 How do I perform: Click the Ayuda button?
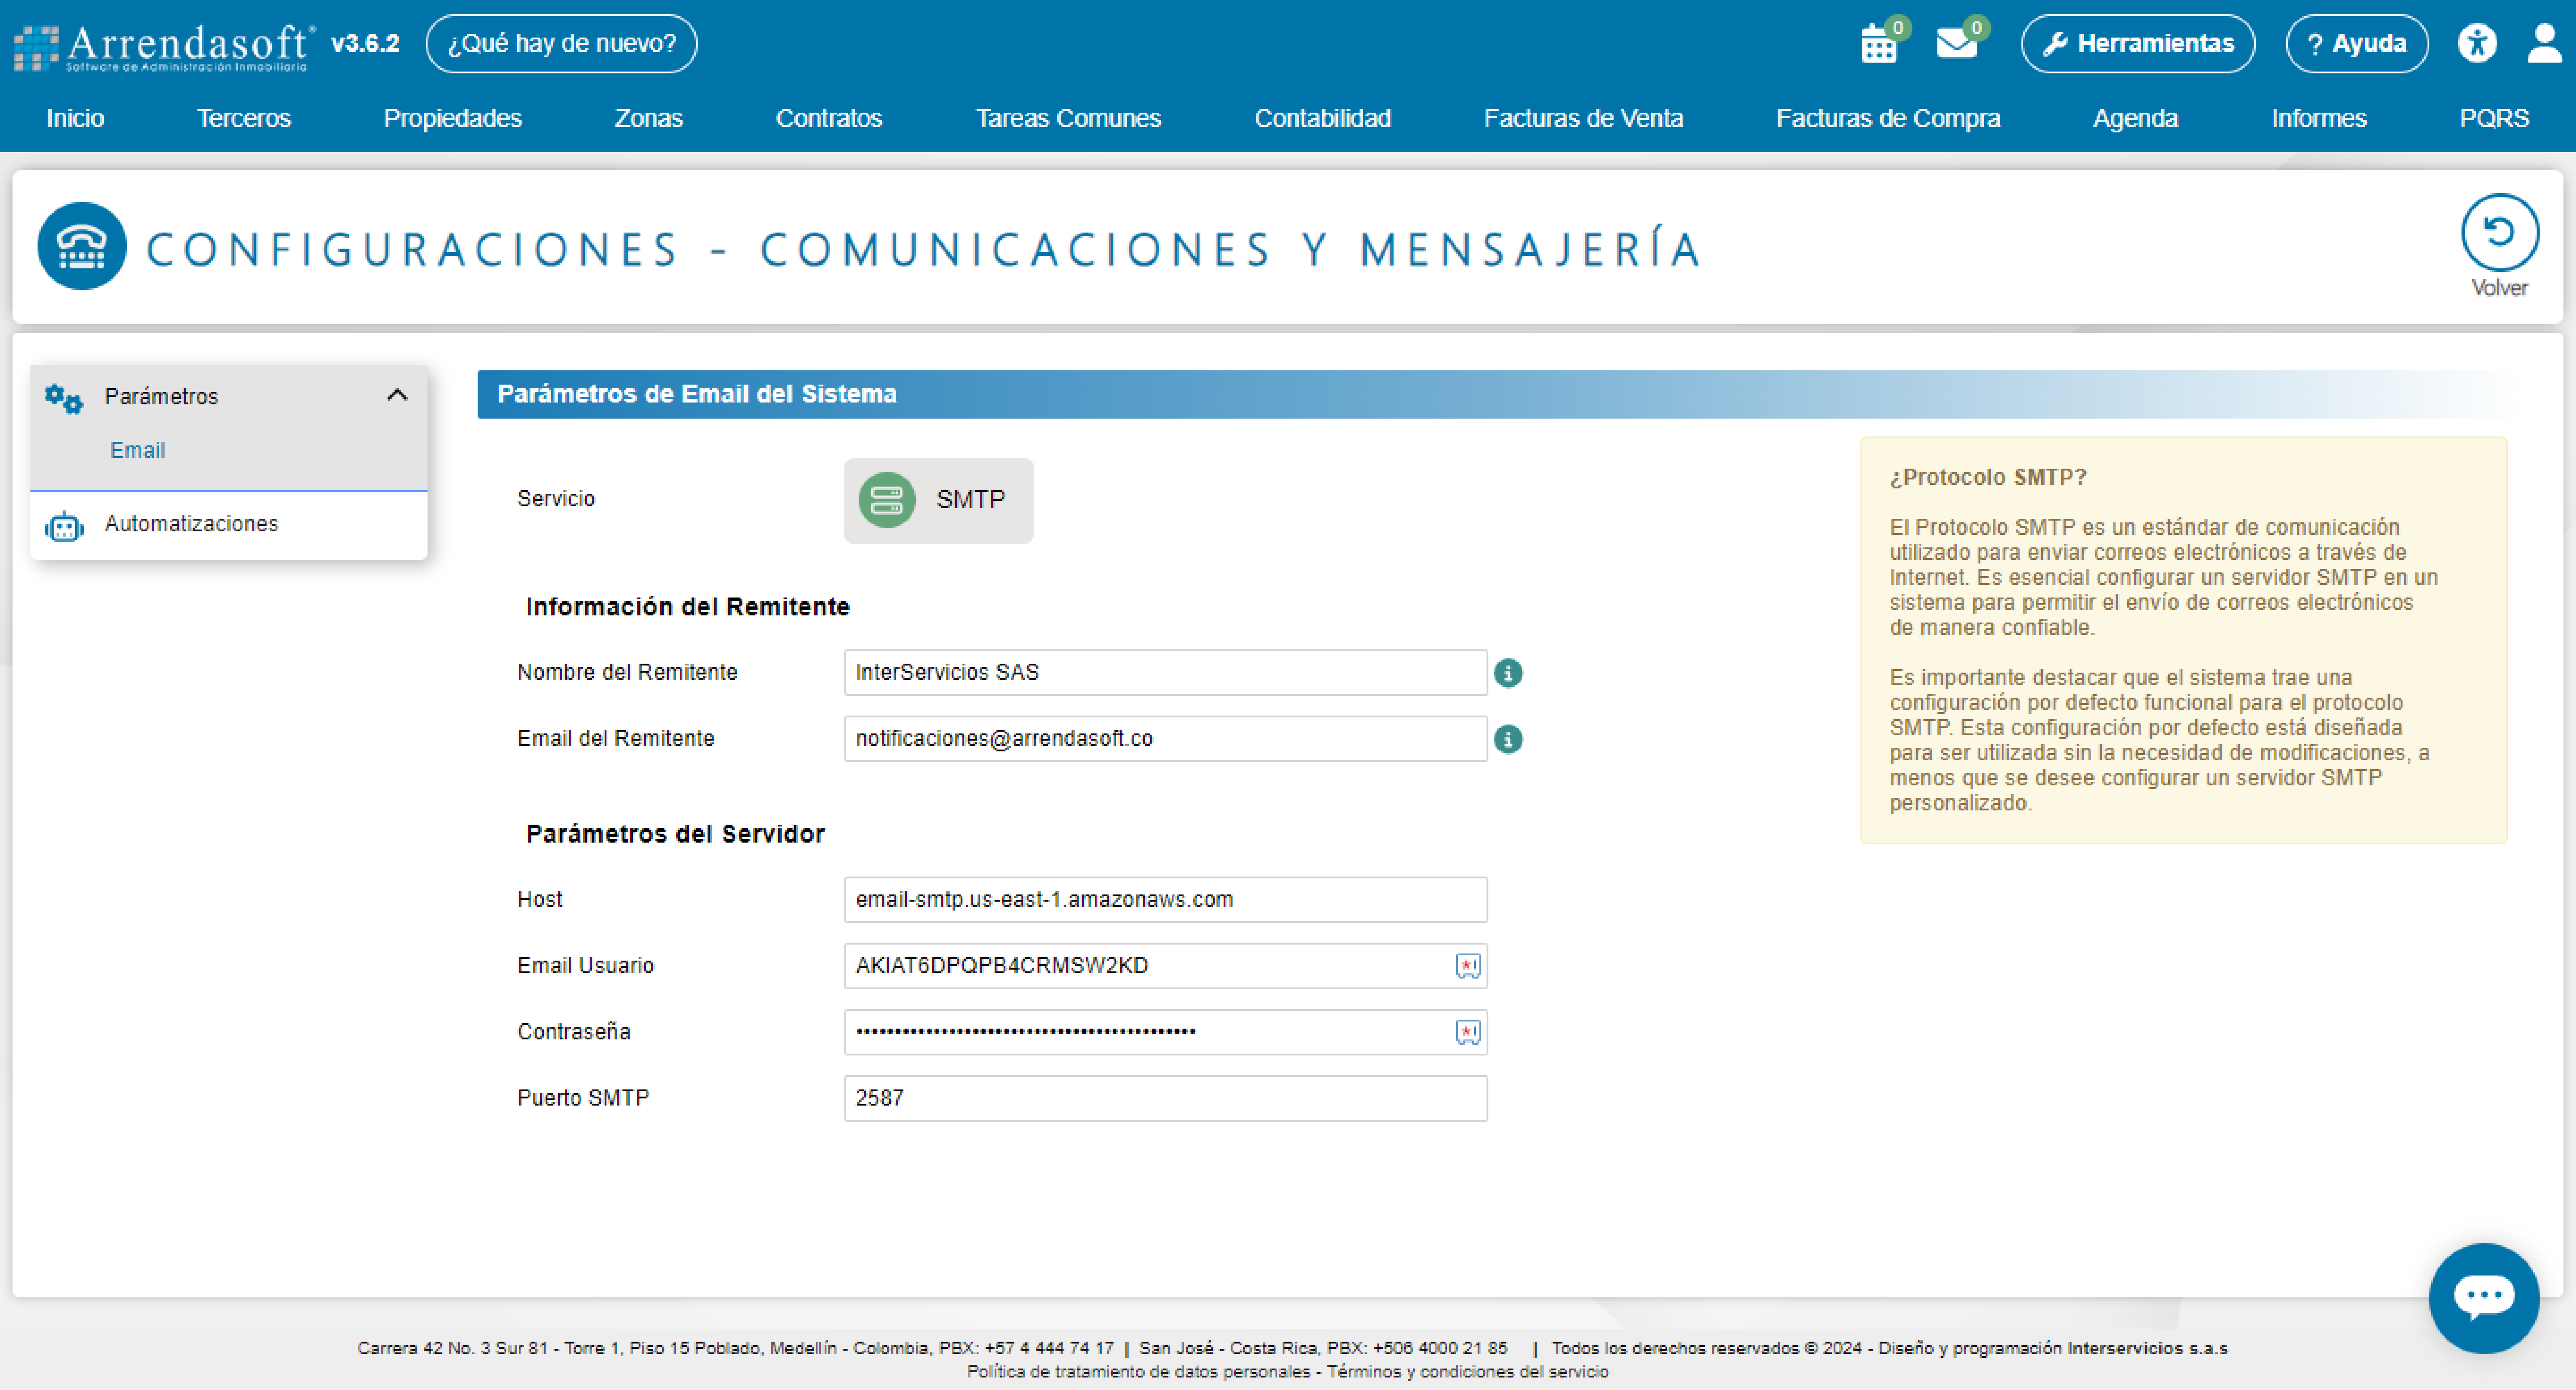pyautogui.click(x=2356, y=44)
